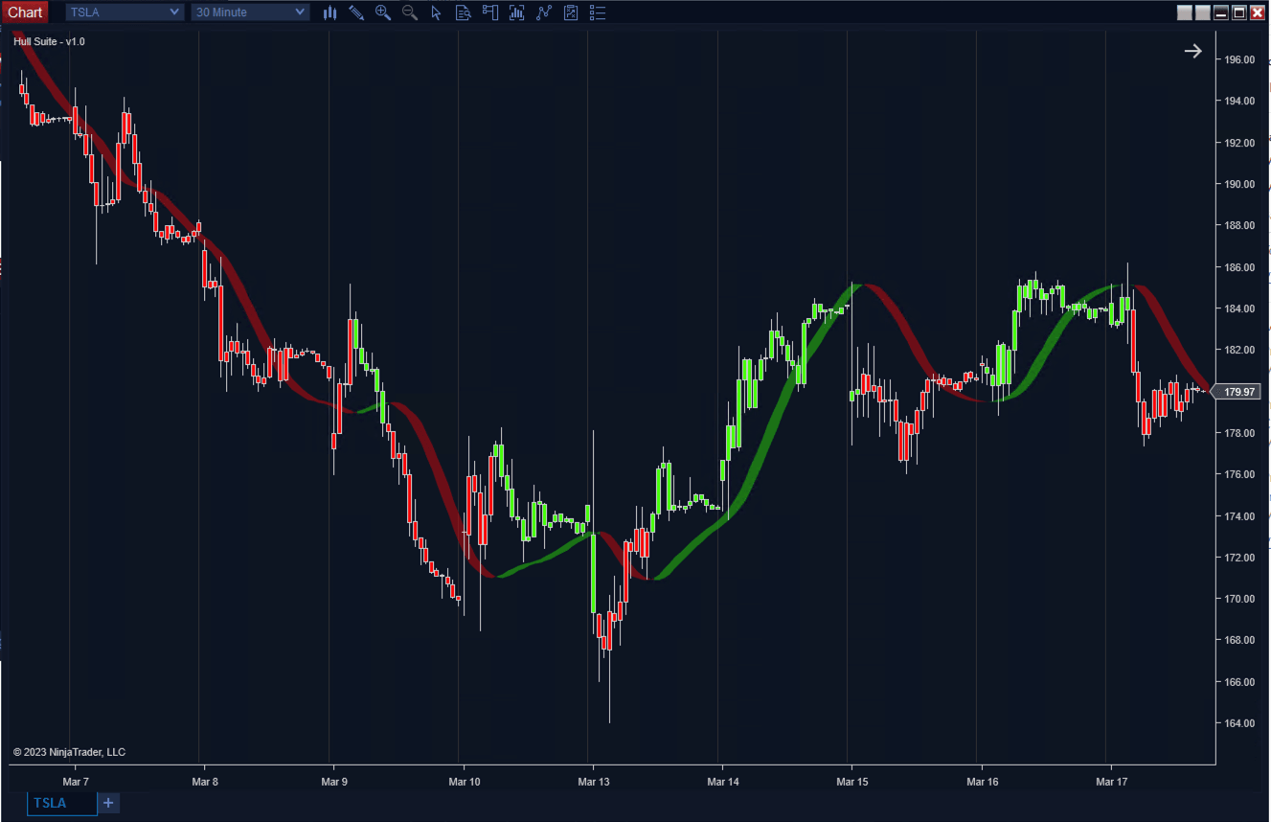Click the zoom in magnifier icon

click(383, 12)
